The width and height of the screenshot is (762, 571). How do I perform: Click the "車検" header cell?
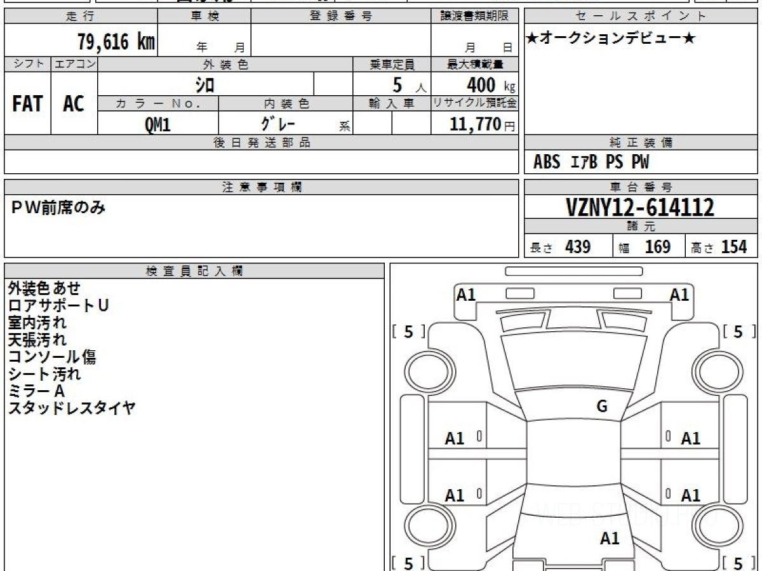204,16
